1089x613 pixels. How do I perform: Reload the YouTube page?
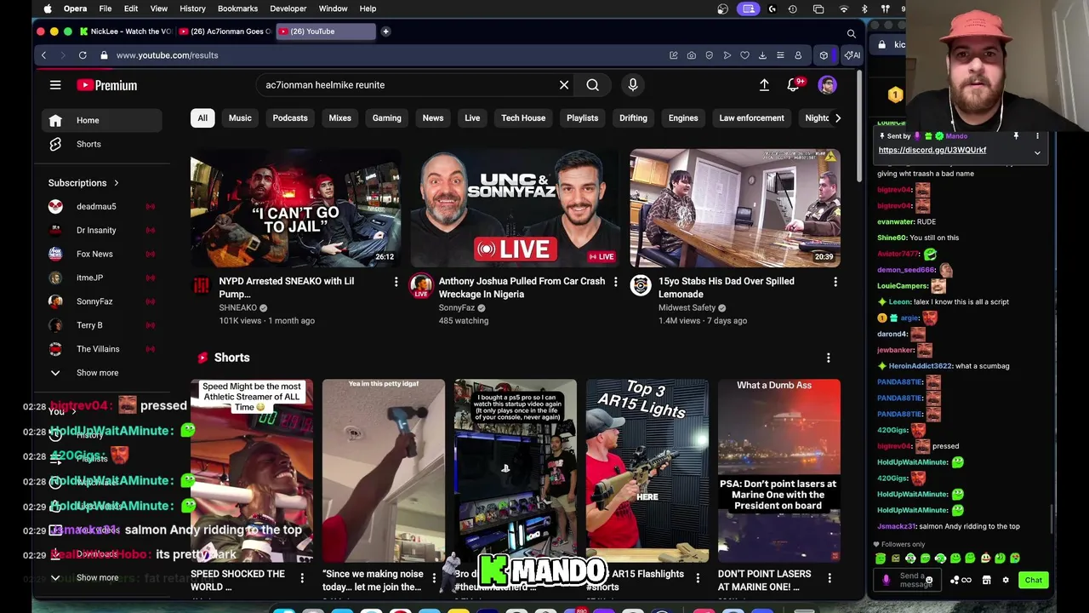(83, 55)
